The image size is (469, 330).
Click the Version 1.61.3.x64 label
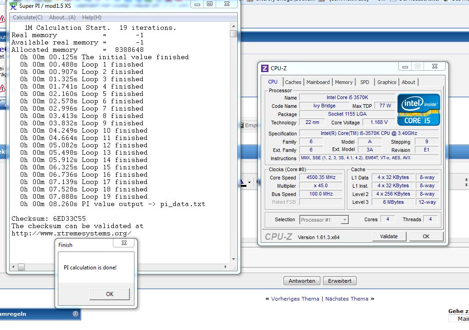coord(318,237)
